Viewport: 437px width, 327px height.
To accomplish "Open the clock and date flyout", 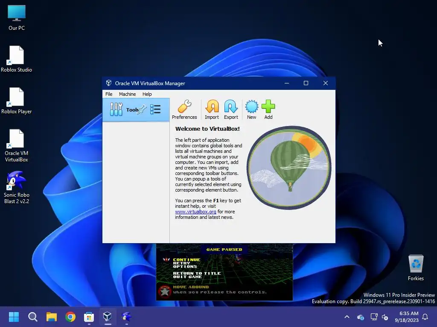I will click(407, 317).
